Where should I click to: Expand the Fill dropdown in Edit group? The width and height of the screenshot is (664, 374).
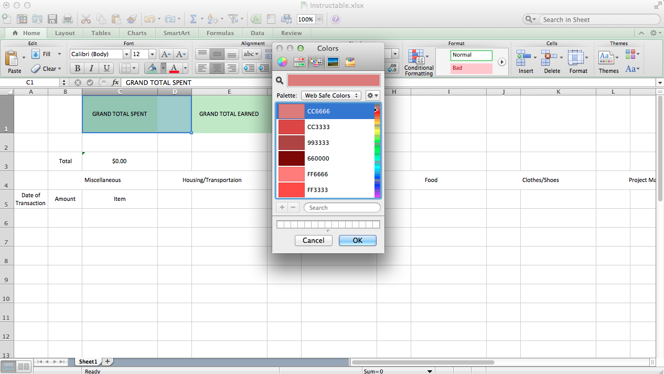pyautogui.click(x=59, y=54)
